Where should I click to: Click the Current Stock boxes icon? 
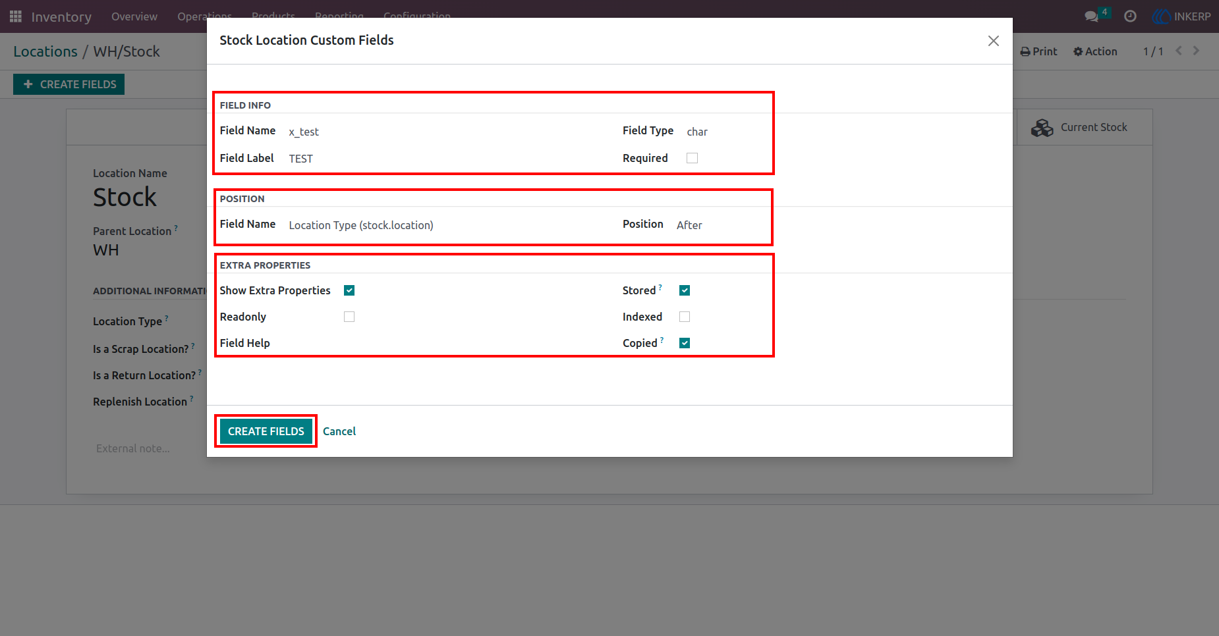coord(1042,128)
